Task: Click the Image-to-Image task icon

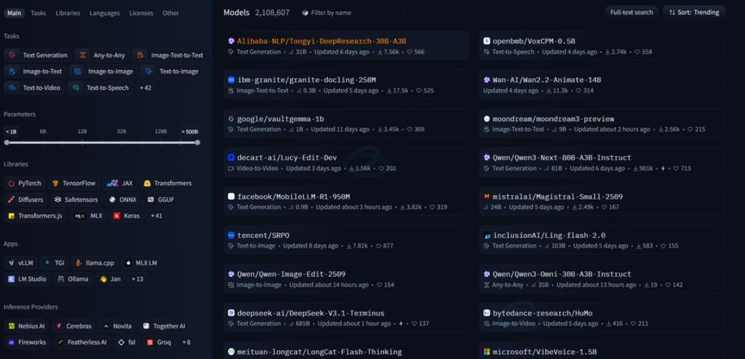Action: point(78,71)
